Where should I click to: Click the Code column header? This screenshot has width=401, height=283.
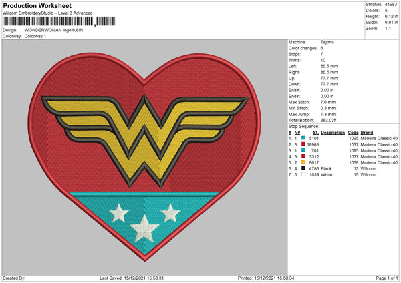[353, 133]
